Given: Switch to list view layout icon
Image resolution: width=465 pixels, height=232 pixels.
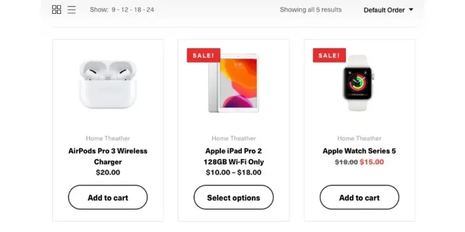Looking at the screenshot, I should pos(71,9).
